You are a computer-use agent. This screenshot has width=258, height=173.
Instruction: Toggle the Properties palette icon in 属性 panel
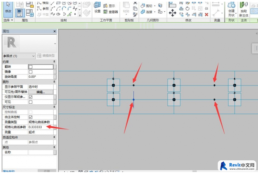[20, 13]
